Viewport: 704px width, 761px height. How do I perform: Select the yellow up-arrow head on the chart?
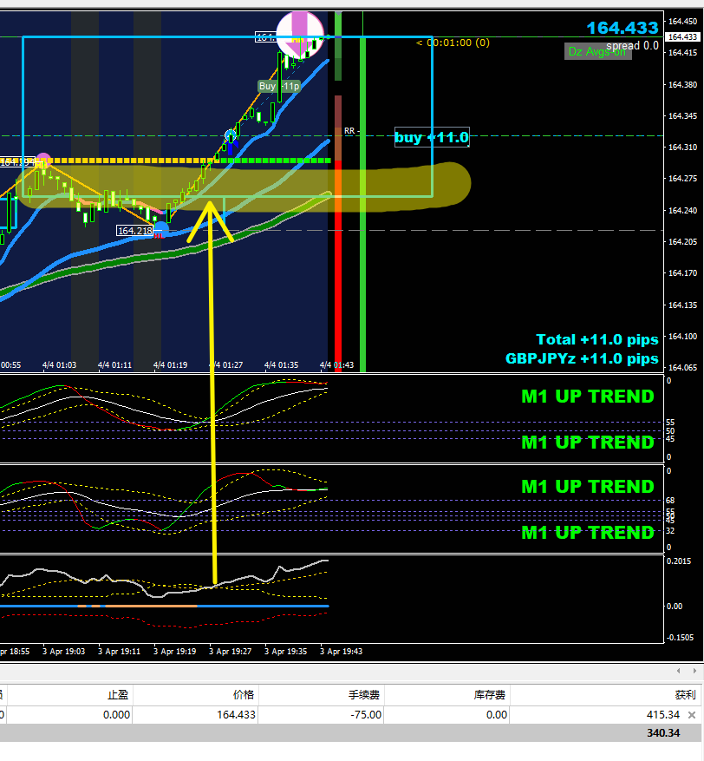(210, 220)
